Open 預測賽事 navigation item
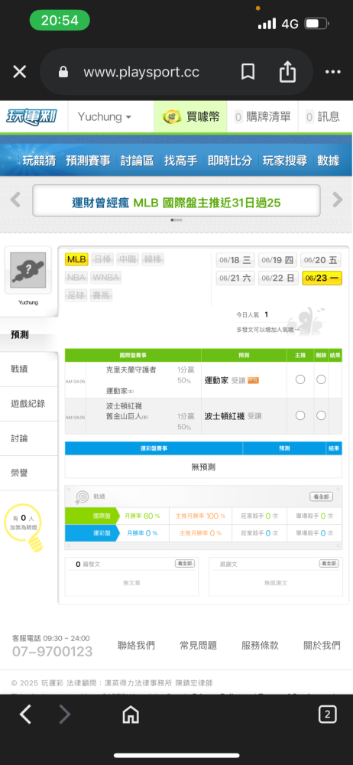353x765 pixels. [x=88, y=161]
